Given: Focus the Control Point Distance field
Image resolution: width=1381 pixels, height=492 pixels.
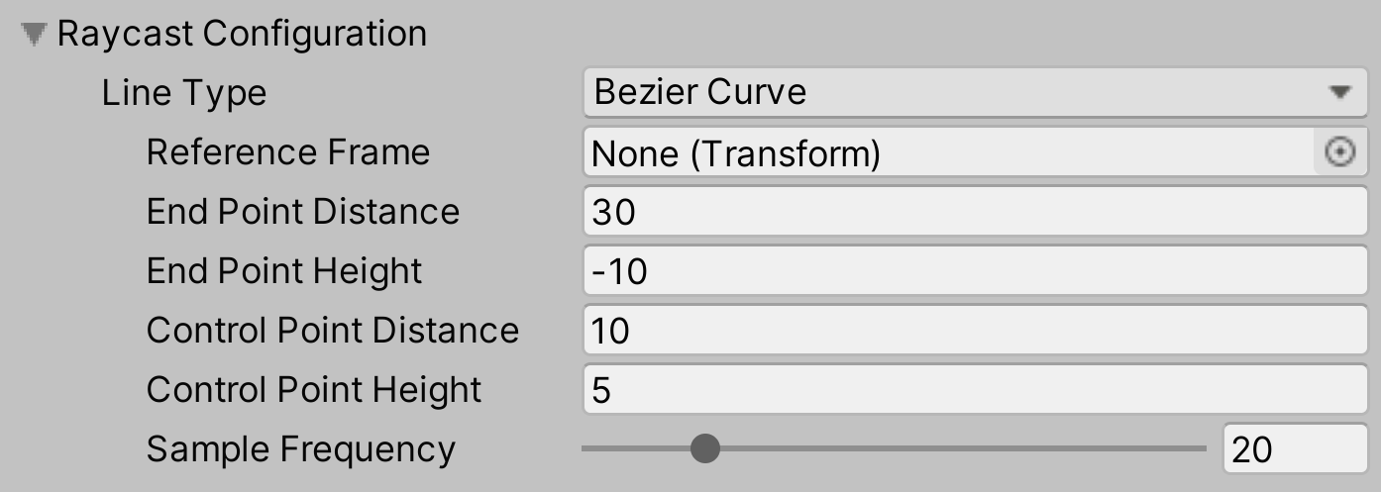Looking at the screenshot, I should coord(975,331).
